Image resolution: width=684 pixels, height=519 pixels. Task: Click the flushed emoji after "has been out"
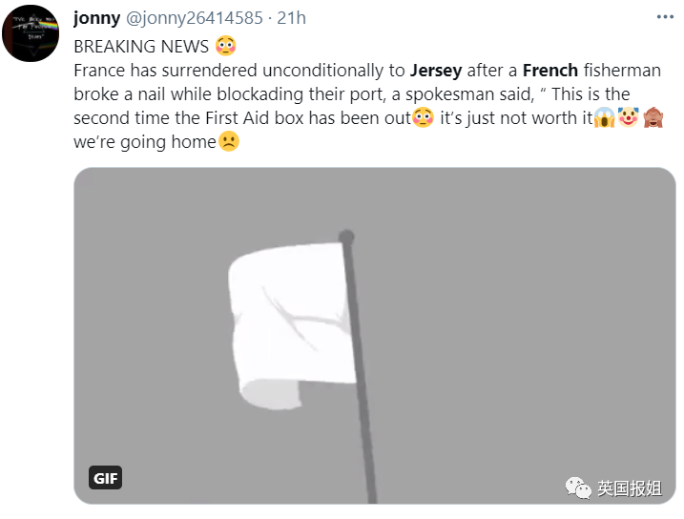pos(423,118)
